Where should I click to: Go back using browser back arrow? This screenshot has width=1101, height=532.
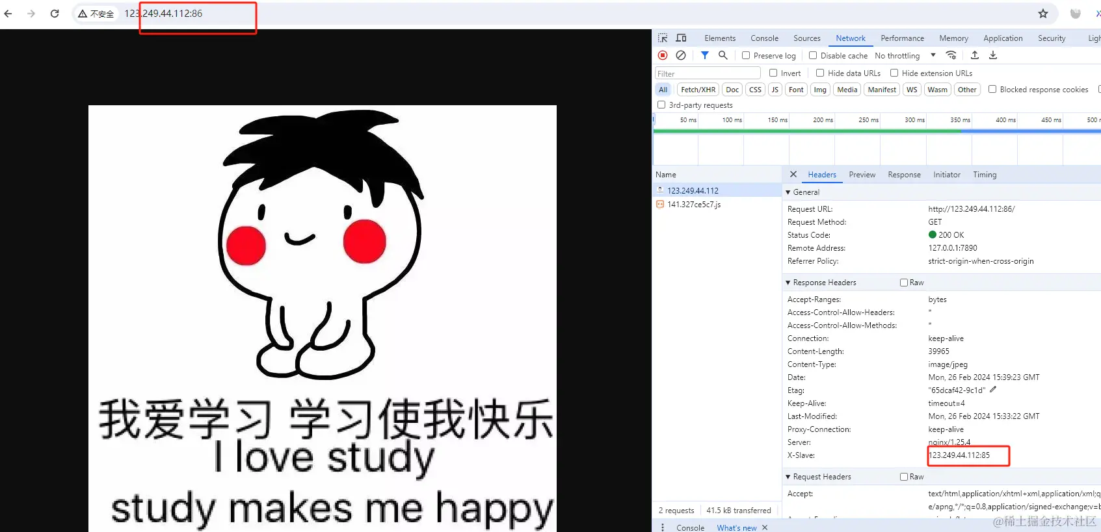tap(8, 13)
